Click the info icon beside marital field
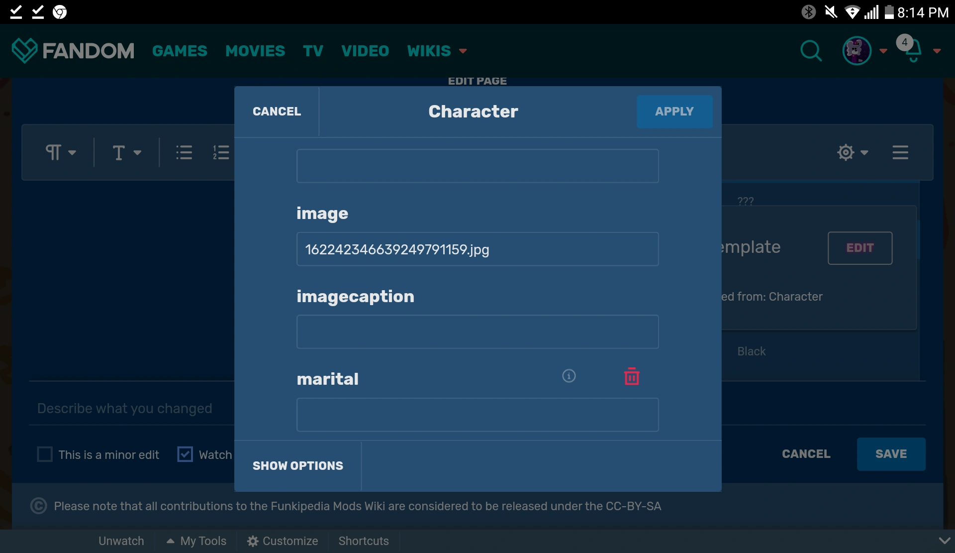 click(x=569, y=376)
